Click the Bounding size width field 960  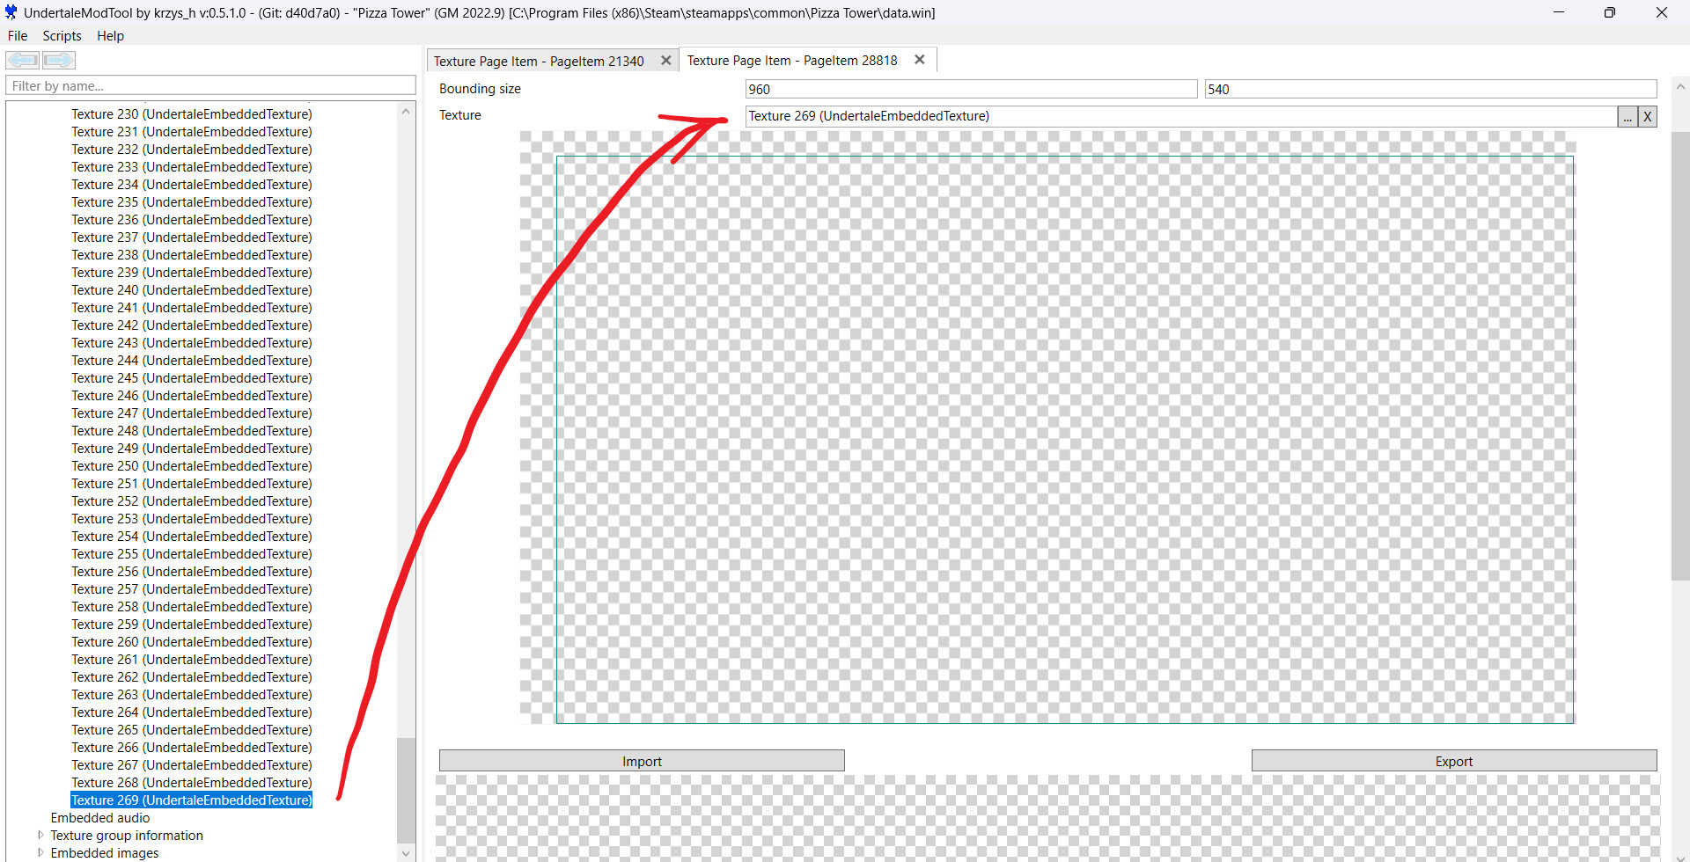point(970,90)
